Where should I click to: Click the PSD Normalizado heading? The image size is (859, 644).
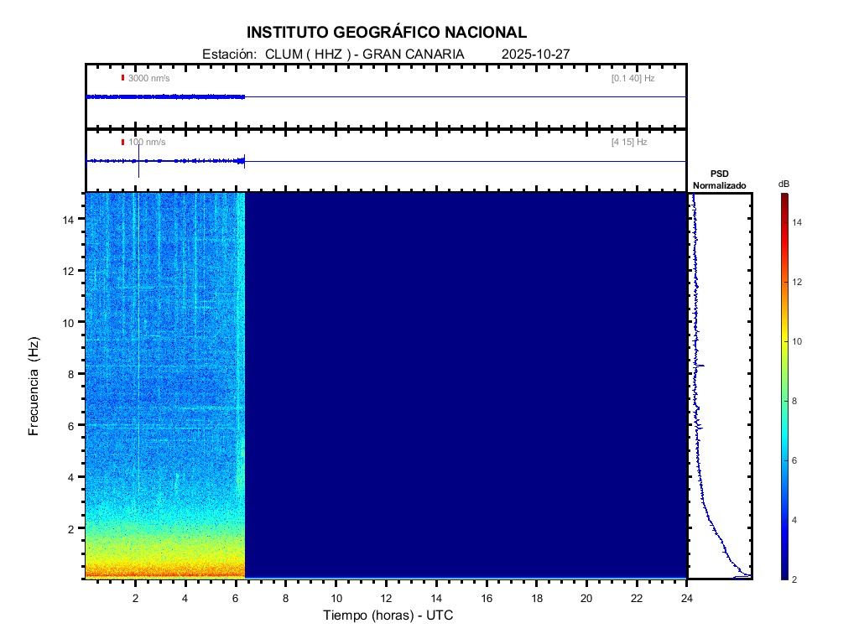(x=719, y=179)
